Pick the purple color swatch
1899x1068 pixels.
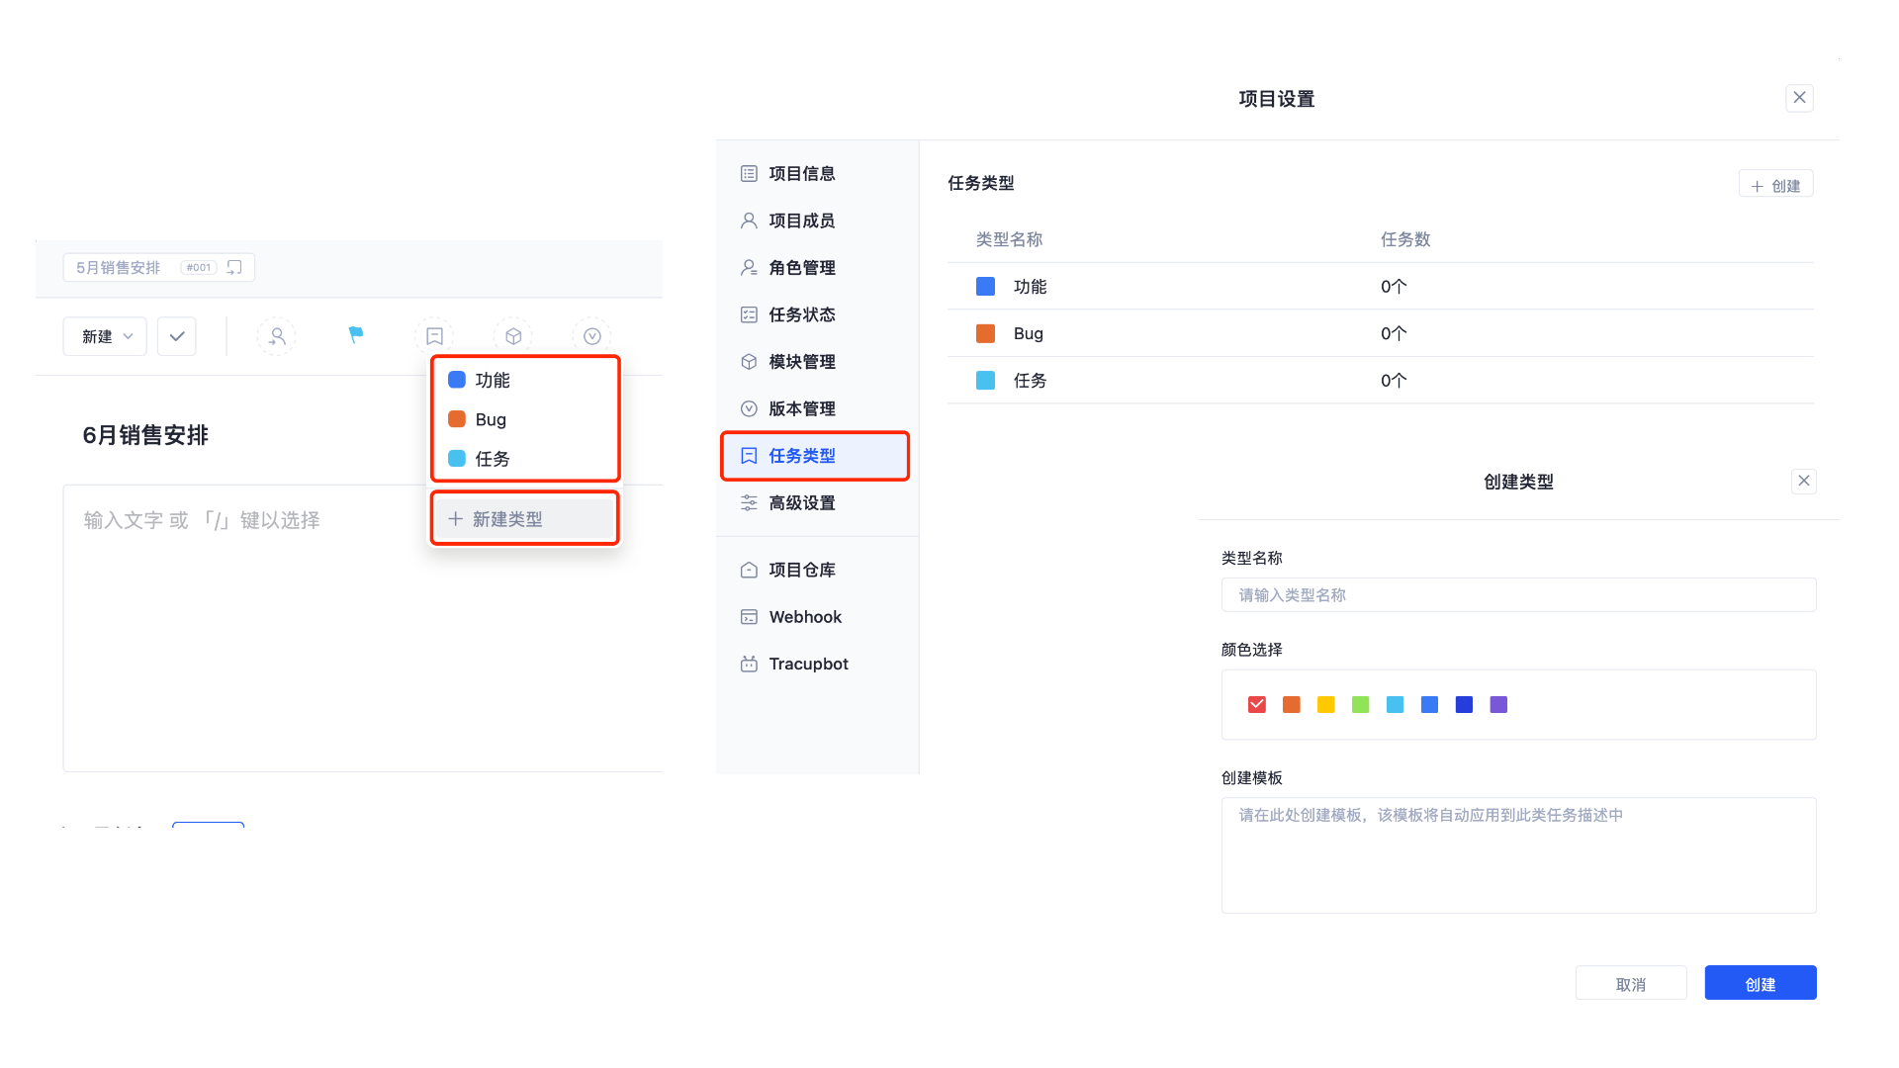[1498, 704]
